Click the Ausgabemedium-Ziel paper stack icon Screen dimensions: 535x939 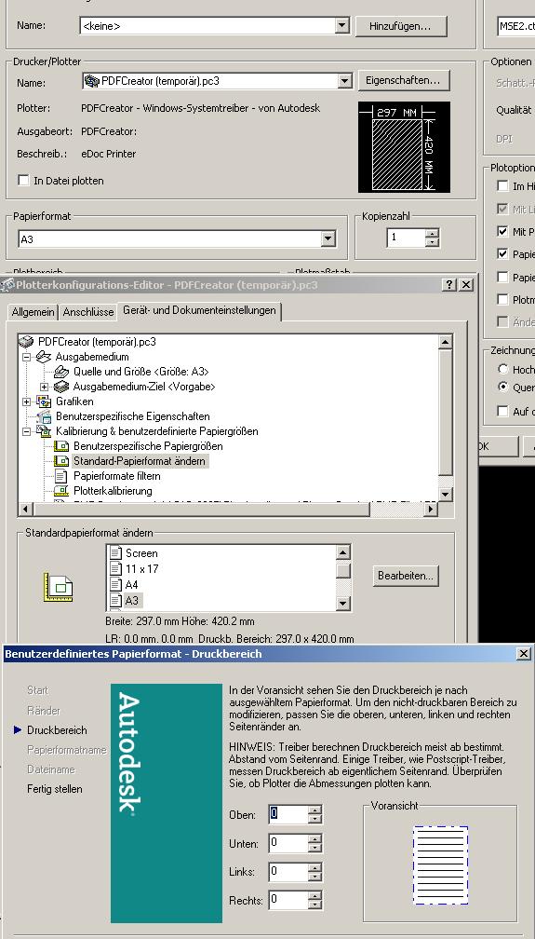(x=61, y=387)
